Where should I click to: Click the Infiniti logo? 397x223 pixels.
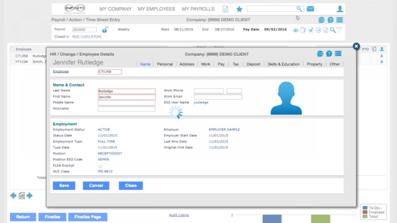(75, 9)
